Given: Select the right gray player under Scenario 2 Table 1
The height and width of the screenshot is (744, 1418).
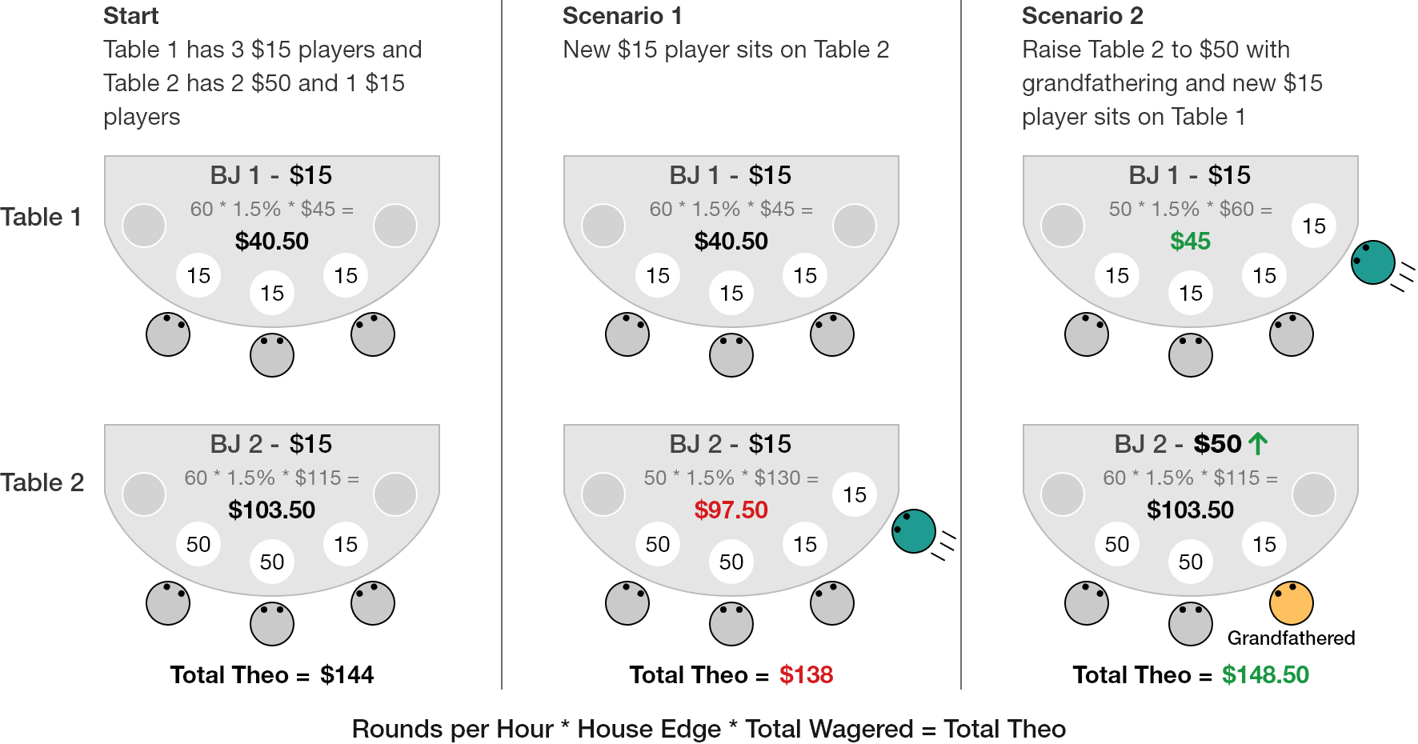Looking at the screenshot, I should (1292, 334).
